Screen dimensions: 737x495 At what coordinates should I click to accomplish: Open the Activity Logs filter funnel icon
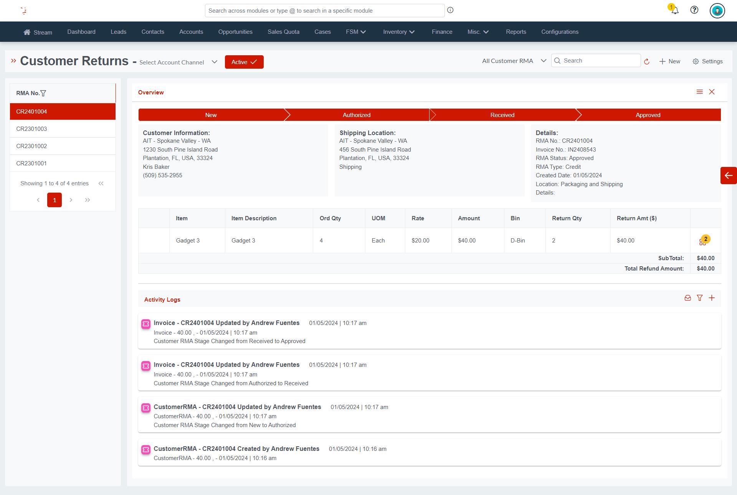tap(700, 298)
